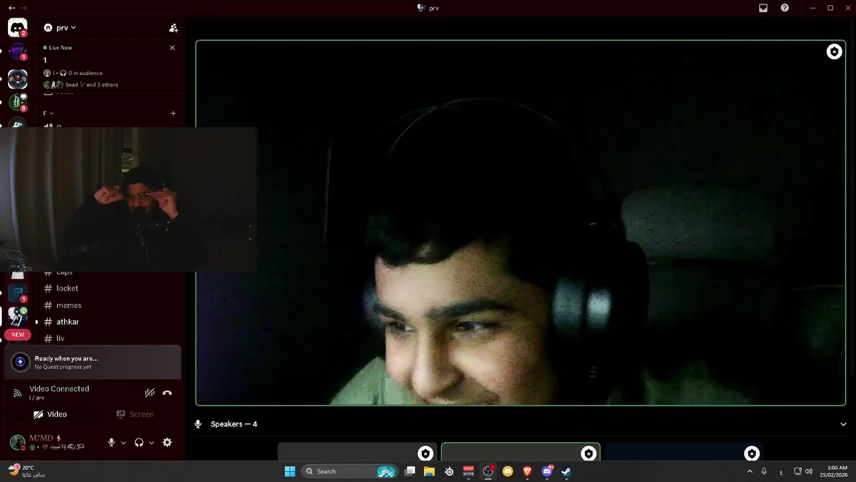
Task: Create a channel in the F category
Action: point(173,113)
